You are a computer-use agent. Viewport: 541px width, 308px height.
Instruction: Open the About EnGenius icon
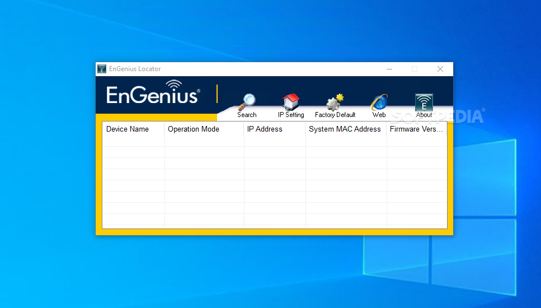pyautogui.click(x=424, y=102)
